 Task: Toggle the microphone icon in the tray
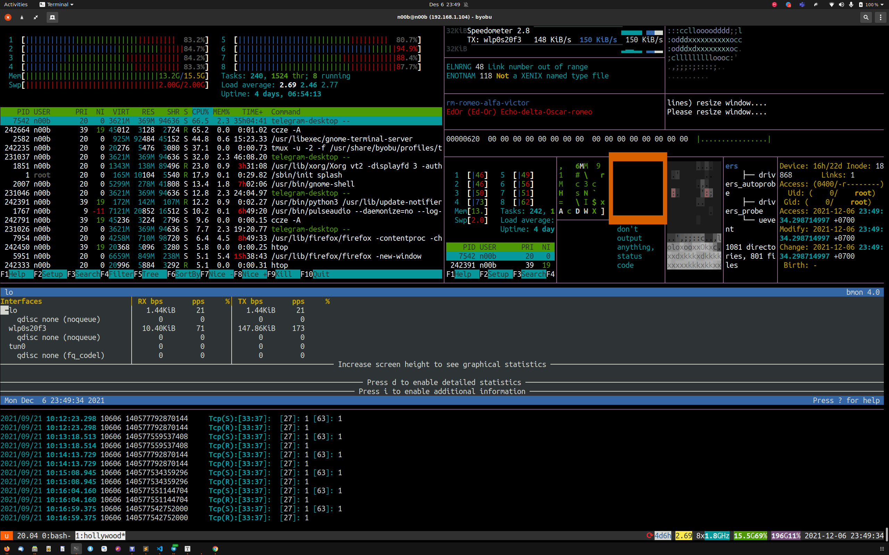851,5
